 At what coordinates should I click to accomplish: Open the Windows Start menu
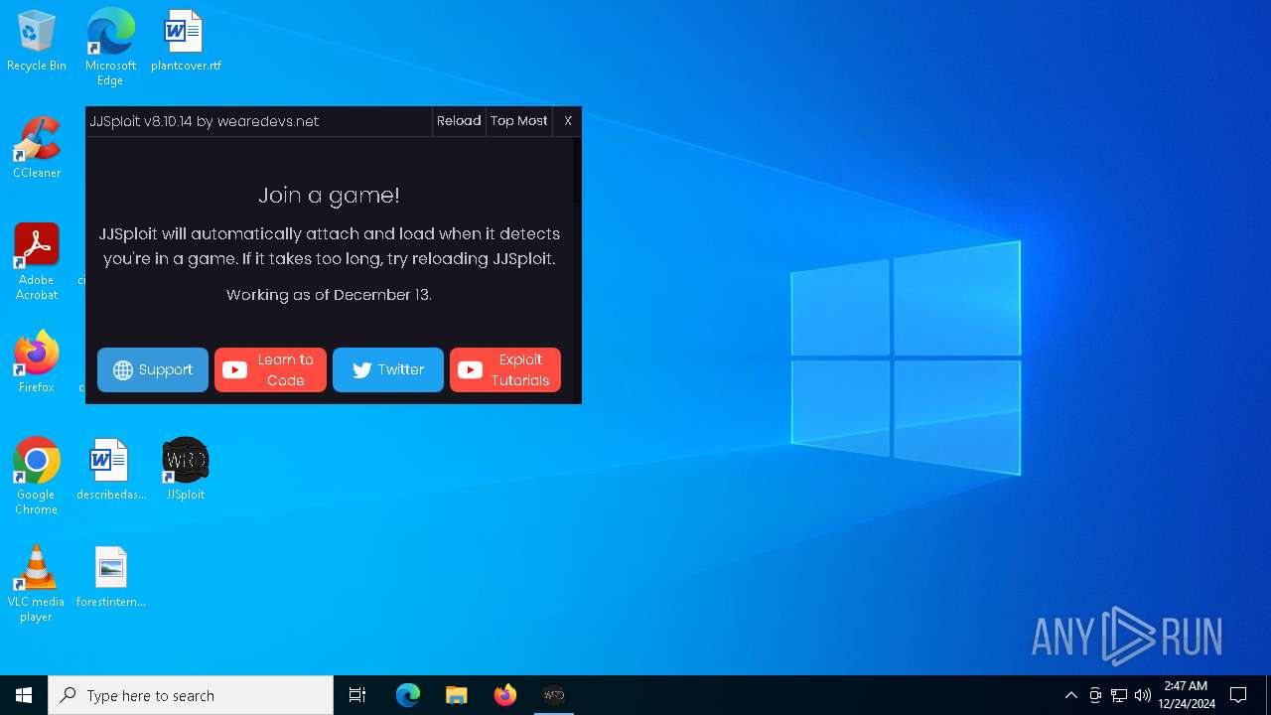tap(24, 695)
